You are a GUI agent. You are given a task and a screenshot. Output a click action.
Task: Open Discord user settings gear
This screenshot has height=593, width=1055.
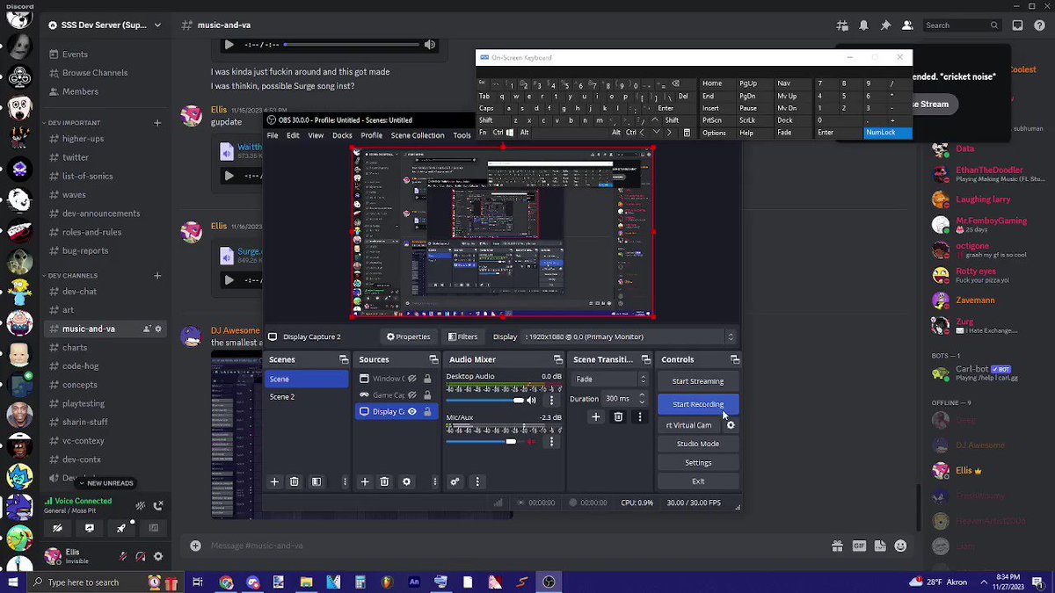click(x=158, y=556)
